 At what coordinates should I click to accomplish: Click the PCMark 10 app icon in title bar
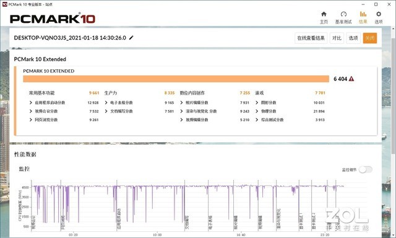point(4,4)
